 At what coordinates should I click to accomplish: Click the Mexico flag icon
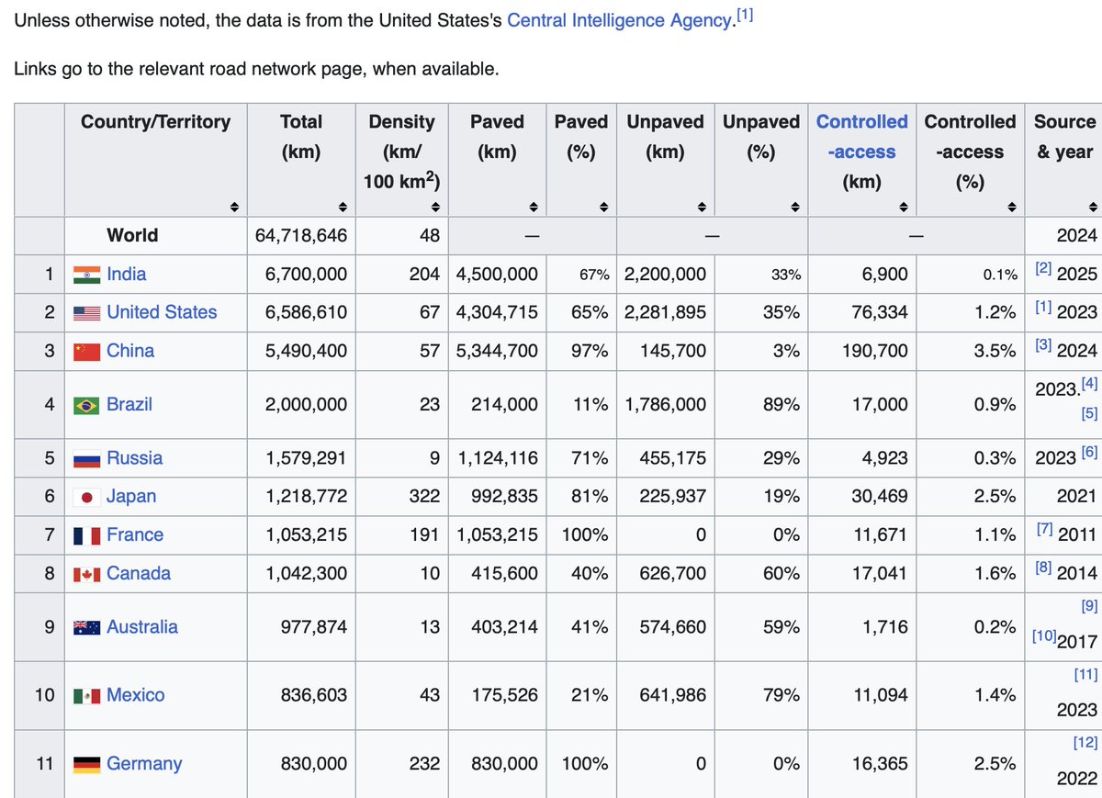[x=86, y=695]
